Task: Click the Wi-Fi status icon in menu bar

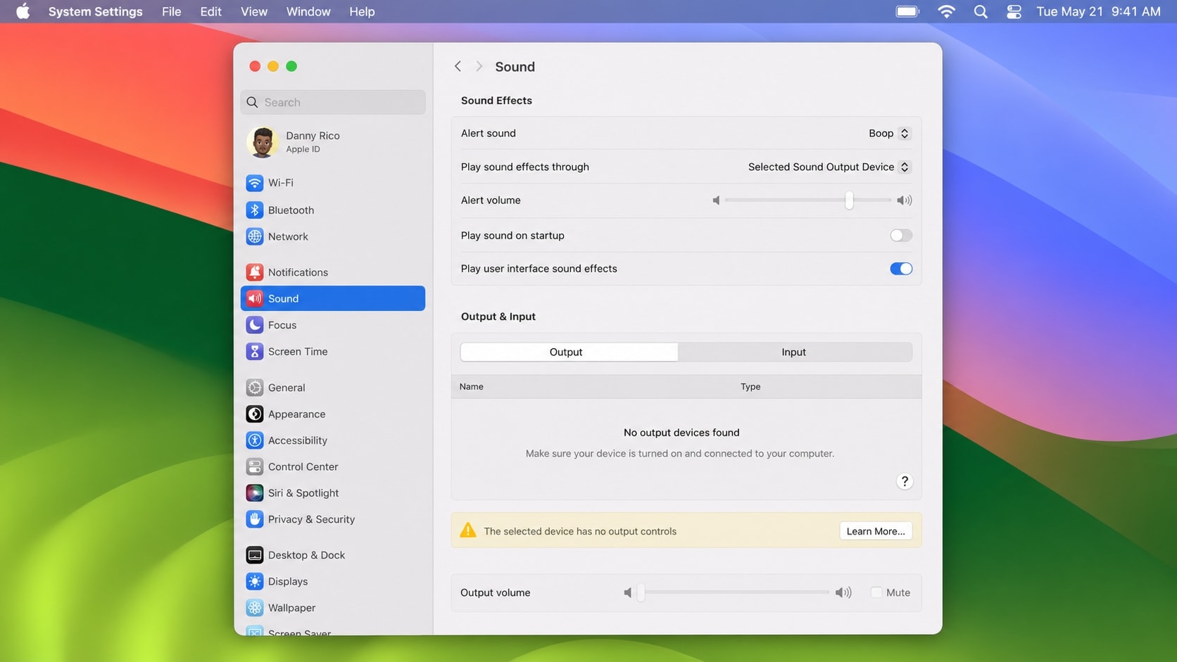Action: pos(946,12)
